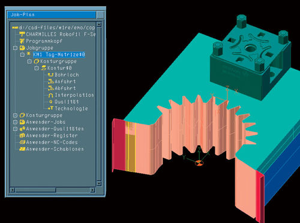This screenshot has height=223, width=300.
Task: Click the Anfahrt approach icon
Action: coord(51,81)
